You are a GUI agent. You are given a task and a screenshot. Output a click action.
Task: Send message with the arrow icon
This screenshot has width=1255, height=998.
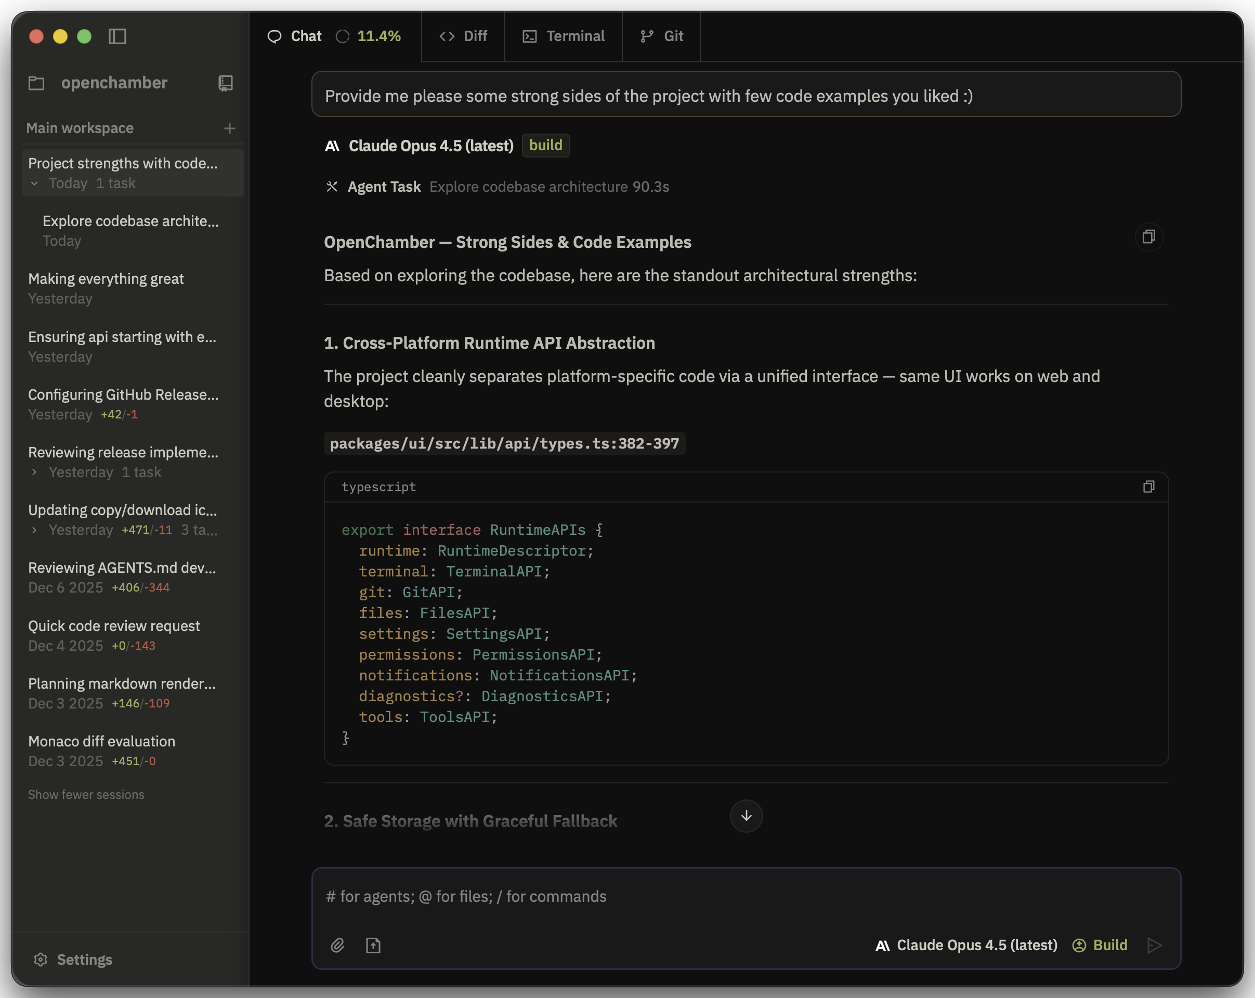pyautogui.click(x=1155, y=945)
